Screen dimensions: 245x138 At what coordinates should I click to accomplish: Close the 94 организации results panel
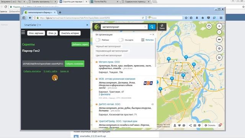pos(153,34)
